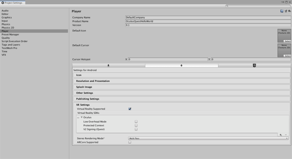This screenshot has height=159, width=292.
Task: Click Select button for Default Icon
Action: (x=287, y=41)
